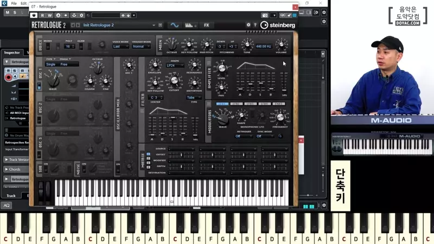This screenshot has width=434, height=244.
Task: Open filter Shape dropdown showing LP24
Action: click(x=175, y=66)
